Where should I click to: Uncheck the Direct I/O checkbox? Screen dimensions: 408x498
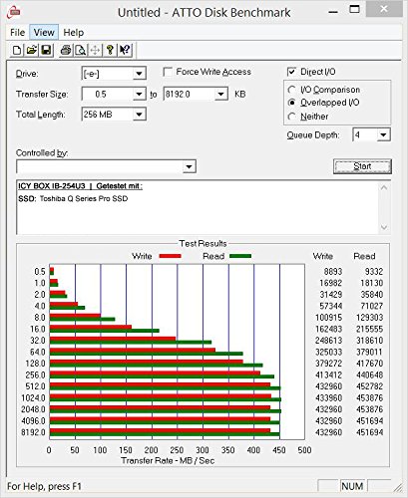pos(291,72)
